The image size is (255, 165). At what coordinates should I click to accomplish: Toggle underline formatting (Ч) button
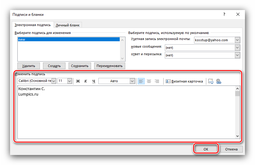click(x=94, y=81)
